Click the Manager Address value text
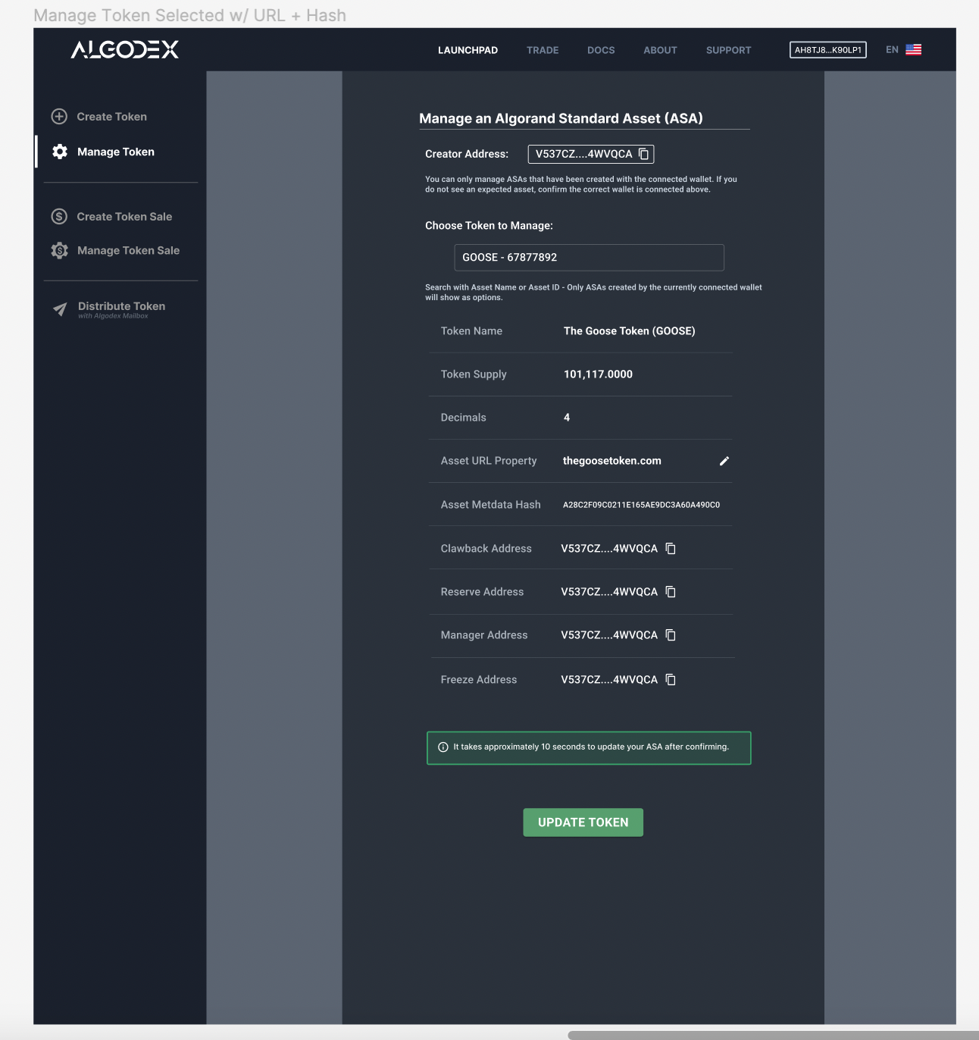Screen dimensions: 979x1040 click(609, 635)
